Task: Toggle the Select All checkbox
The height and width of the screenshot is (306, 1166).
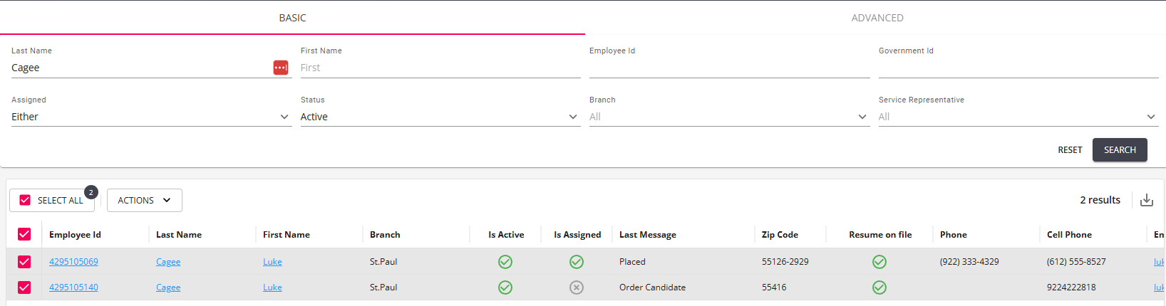Action: click(x=26, y=201)
